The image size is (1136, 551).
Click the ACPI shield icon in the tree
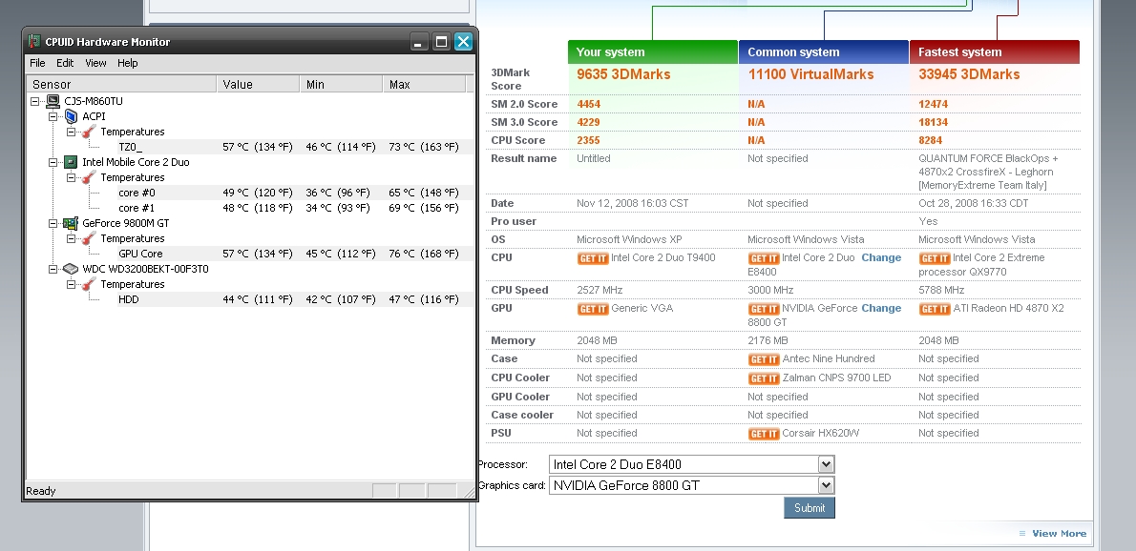pyautogui.click(x=71, y=116)
